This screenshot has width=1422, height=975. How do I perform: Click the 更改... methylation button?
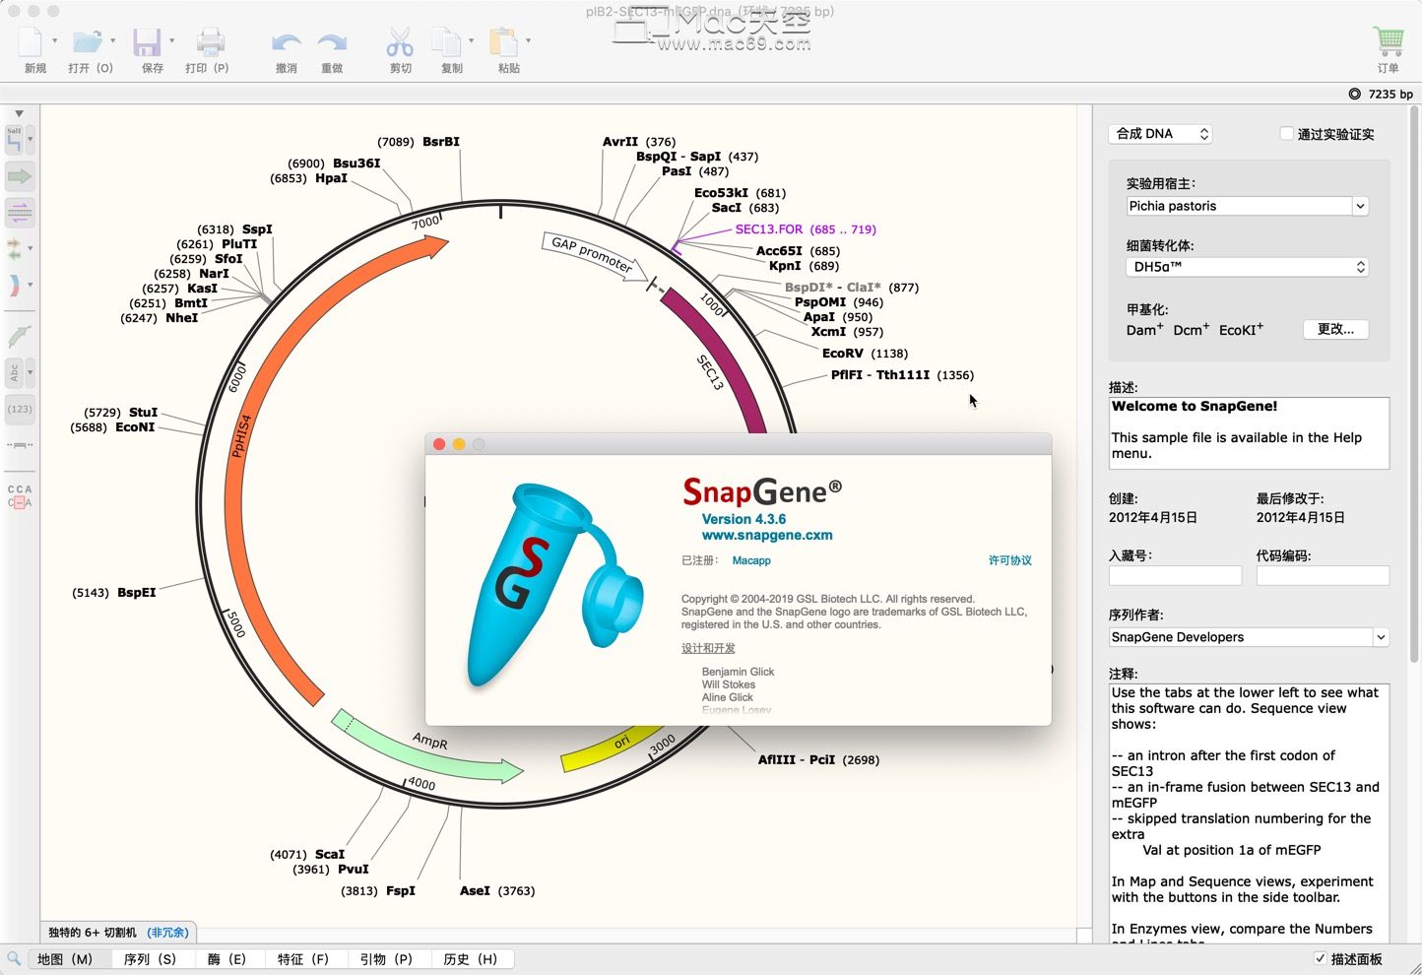coord(1335,329)
